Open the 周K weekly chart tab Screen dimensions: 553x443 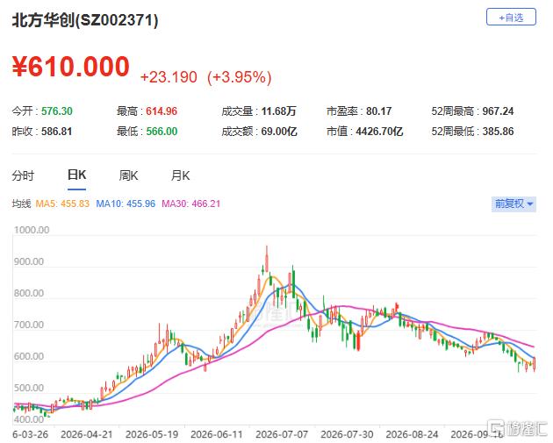click(128, 175)
